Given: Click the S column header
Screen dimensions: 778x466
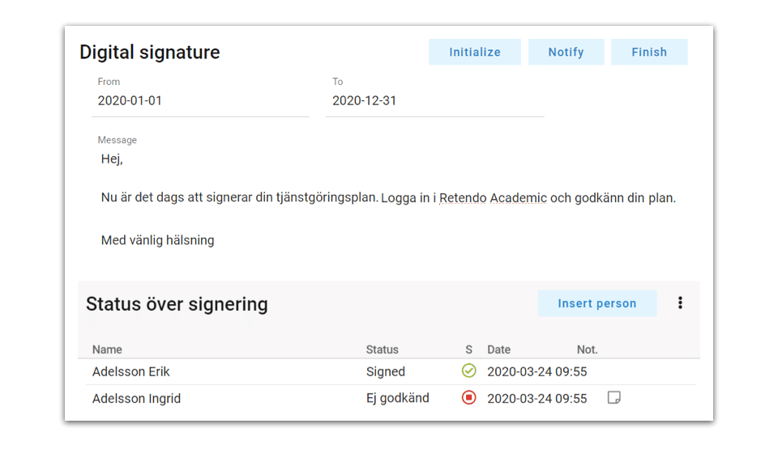Looking at the screenshot, I should (468, 349).
